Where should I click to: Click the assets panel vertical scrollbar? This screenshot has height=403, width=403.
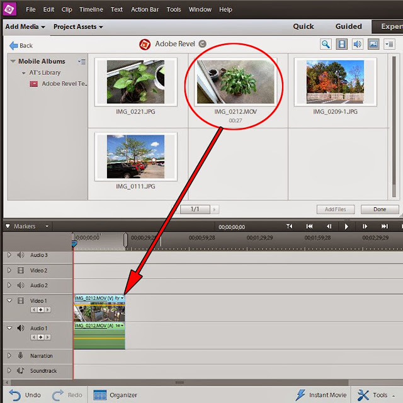coord(394,120)
